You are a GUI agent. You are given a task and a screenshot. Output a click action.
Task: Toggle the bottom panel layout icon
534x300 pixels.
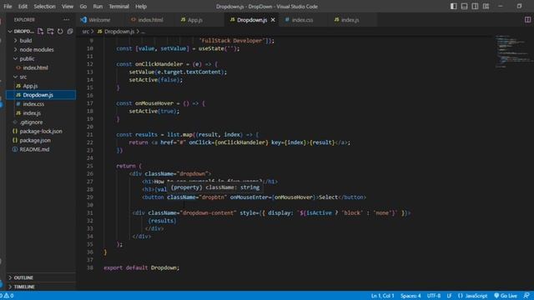(x=464, y=6)
